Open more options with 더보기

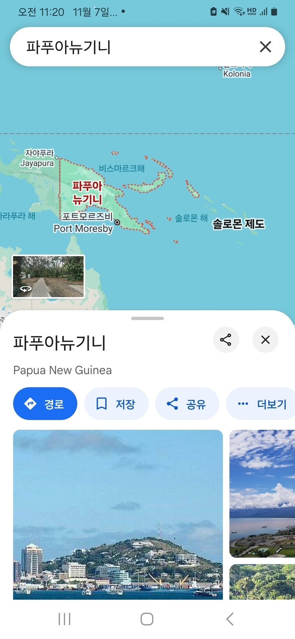(x=261, y=404)
